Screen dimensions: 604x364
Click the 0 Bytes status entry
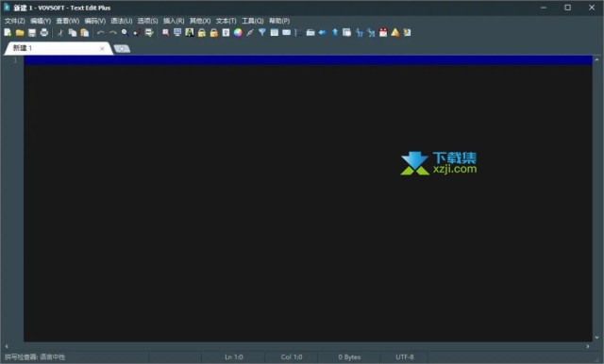coord(349,357)
